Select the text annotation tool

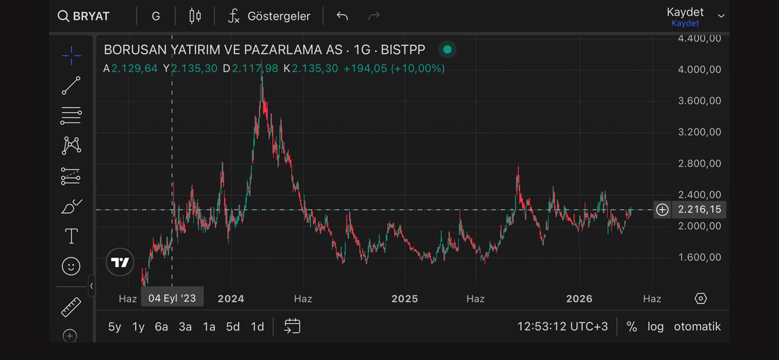pos(71,236)
